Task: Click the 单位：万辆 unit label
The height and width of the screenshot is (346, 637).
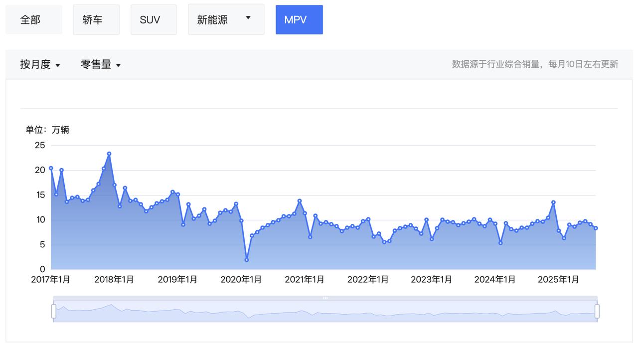Action: 47,130
